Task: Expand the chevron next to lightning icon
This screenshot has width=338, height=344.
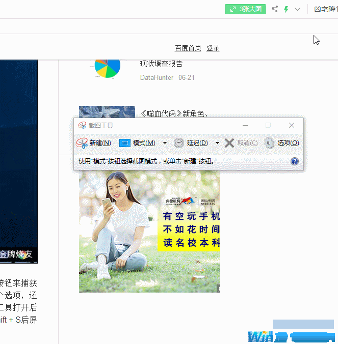Action: [297, 9]
